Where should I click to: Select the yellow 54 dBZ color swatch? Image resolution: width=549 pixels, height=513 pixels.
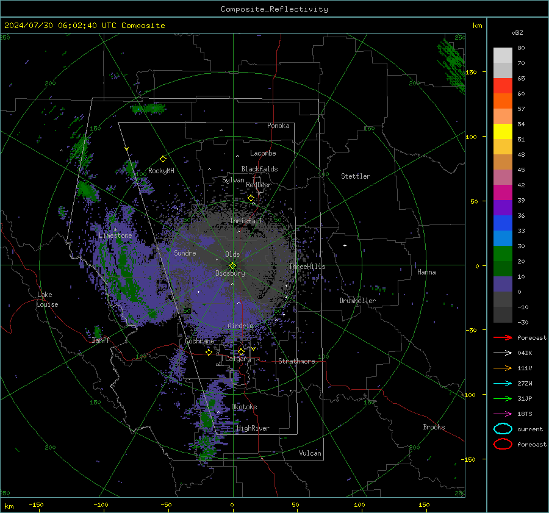(503, 131)
